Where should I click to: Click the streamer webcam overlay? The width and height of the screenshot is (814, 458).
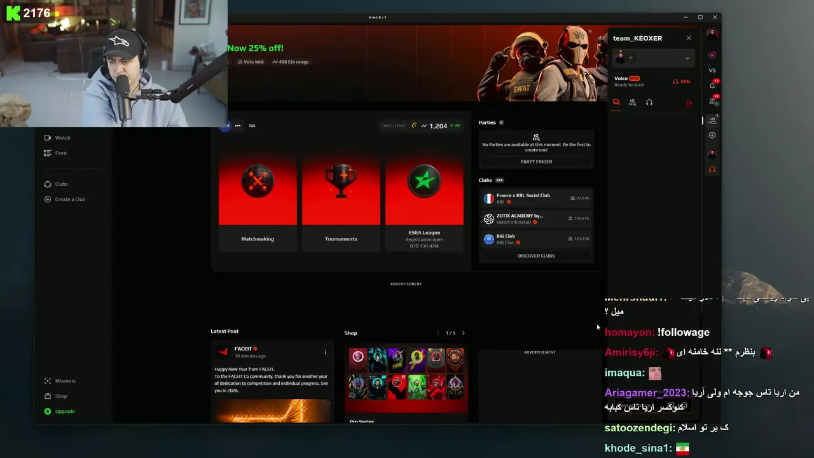click(x=113, y=64)
